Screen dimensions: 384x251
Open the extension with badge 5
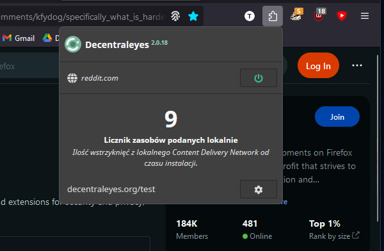pos(296,15)
